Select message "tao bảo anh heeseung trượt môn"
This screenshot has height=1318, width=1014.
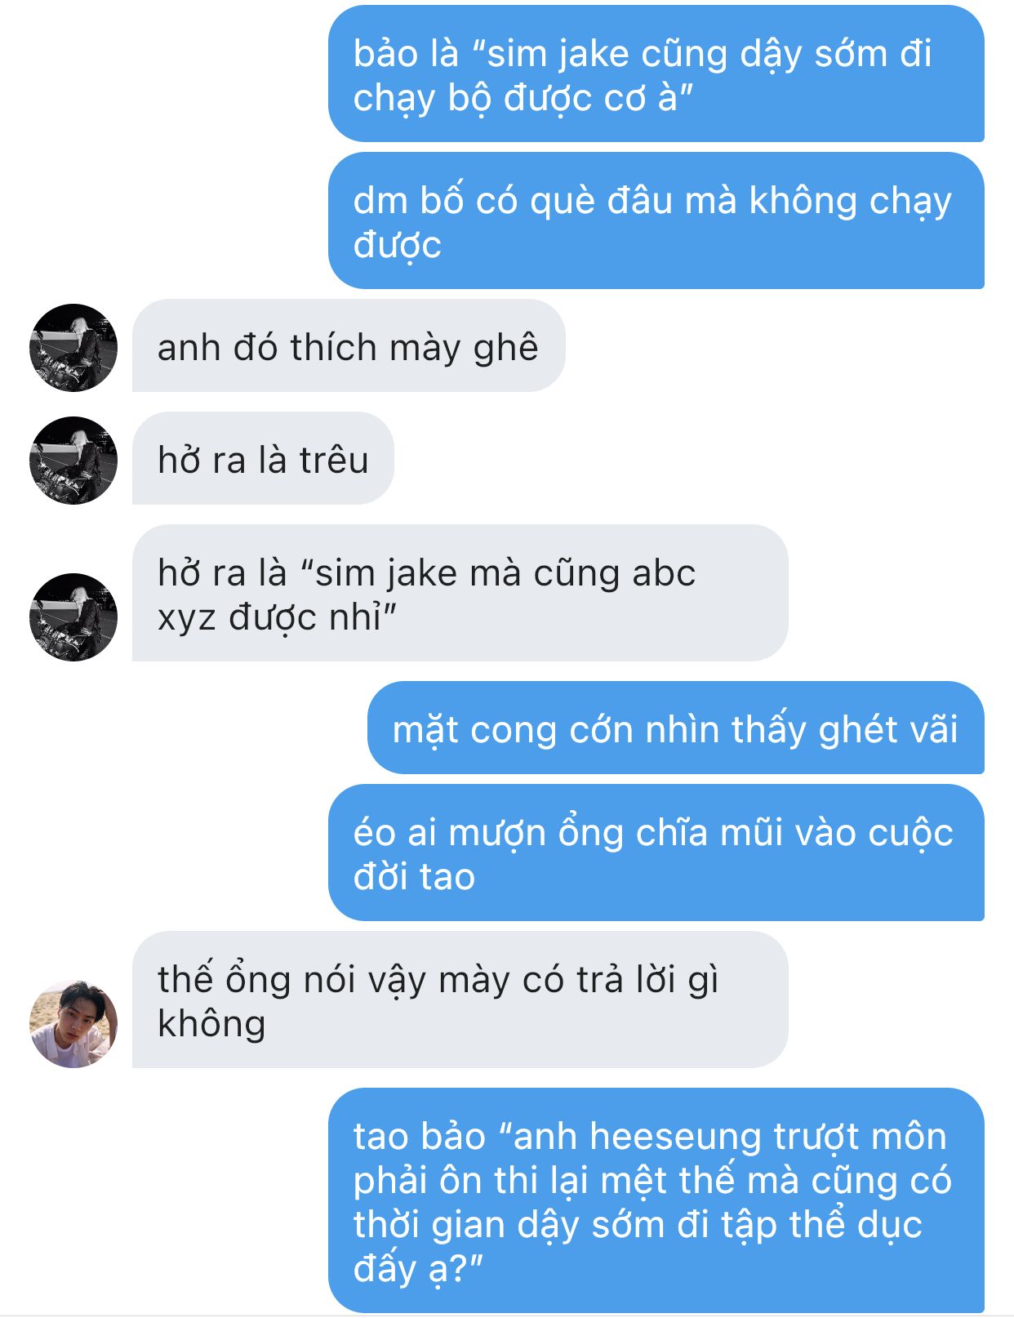[656, 1201]
